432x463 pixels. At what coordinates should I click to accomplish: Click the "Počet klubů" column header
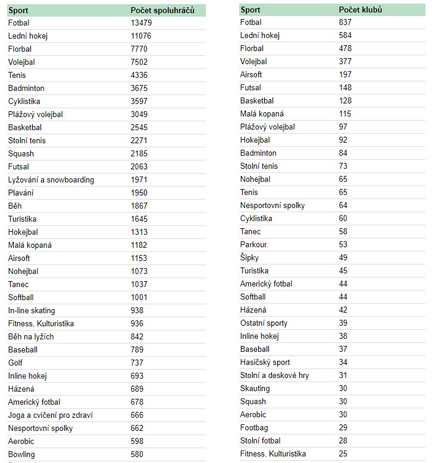(x=361, y=10)
